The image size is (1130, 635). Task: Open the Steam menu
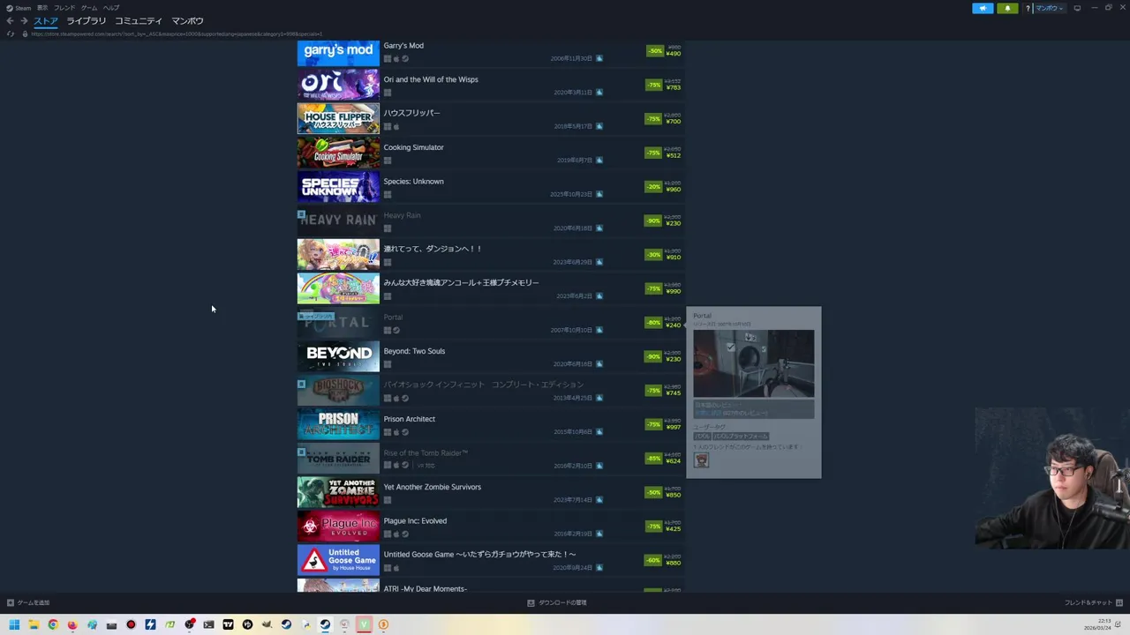coord(19,8)
